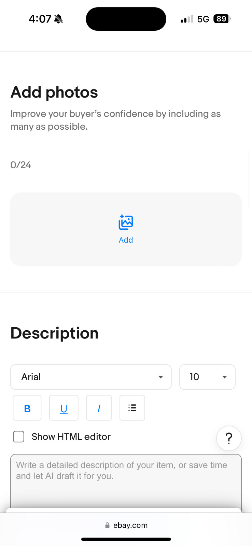
Task: Click the font size dropdown arrow
Action: pos(224,377)
